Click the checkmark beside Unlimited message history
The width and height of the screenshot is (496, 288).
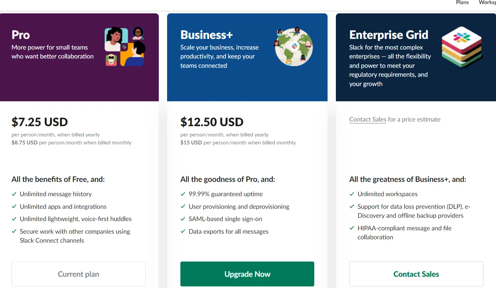point(14,194)
